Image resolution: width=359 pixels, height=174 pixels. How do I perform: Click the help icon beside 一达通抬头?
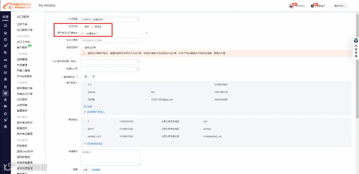[x=97, y=34]
